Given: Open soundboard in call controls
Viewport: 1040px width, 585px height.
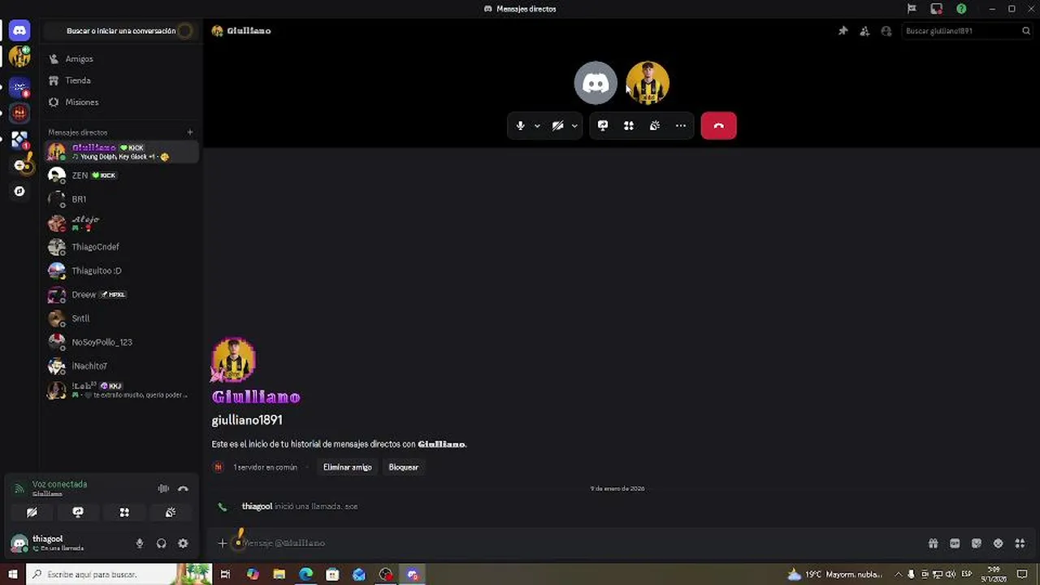Looking at the screenshot, I should [x=655, y=126].
